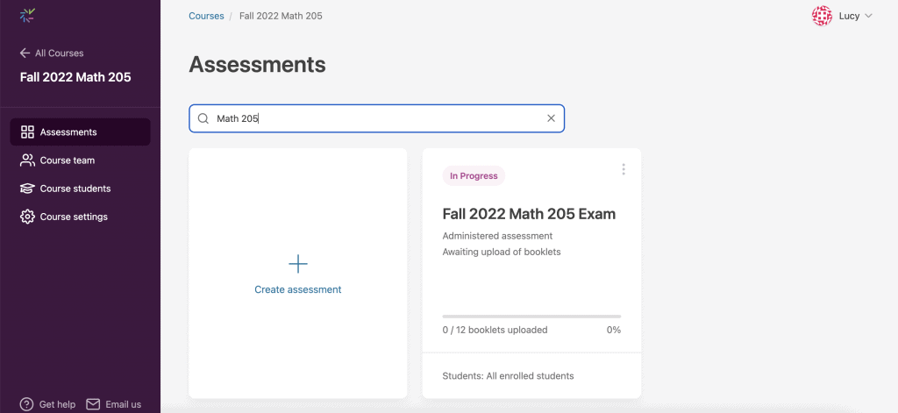Click the Course students graduation cap icon
The width and height of the screenshot is (898, 413).
click(x=27, y=189)
